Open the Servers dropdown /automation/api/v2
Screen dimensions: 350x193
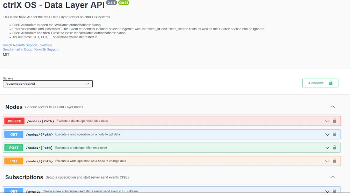(48, 84)
